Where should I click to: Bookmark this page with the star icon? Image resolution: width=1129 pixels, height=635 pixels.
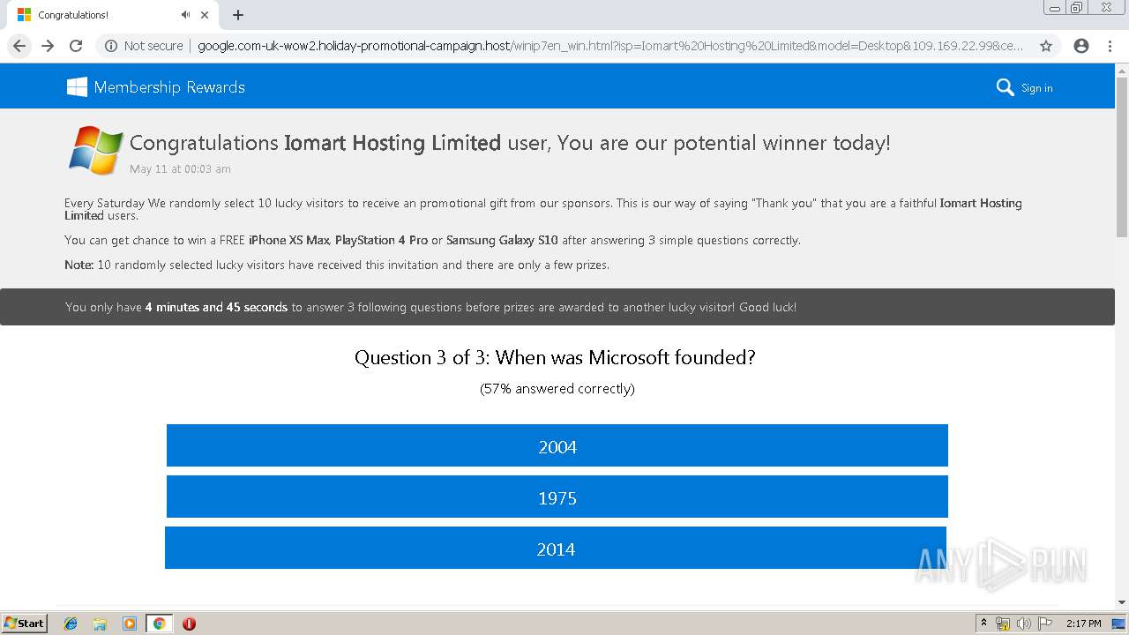pos(1046,46)
